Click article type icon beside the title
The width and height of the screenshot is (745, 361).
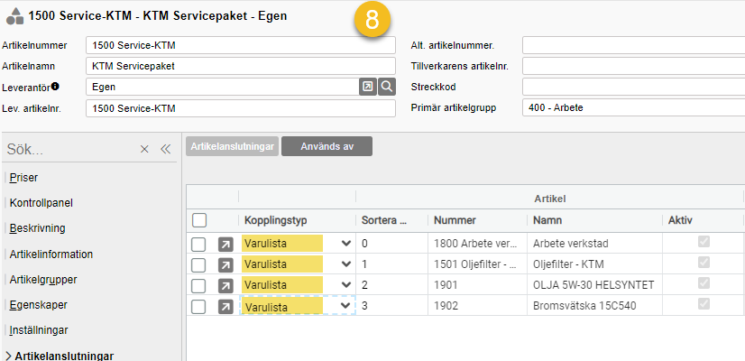14,15
